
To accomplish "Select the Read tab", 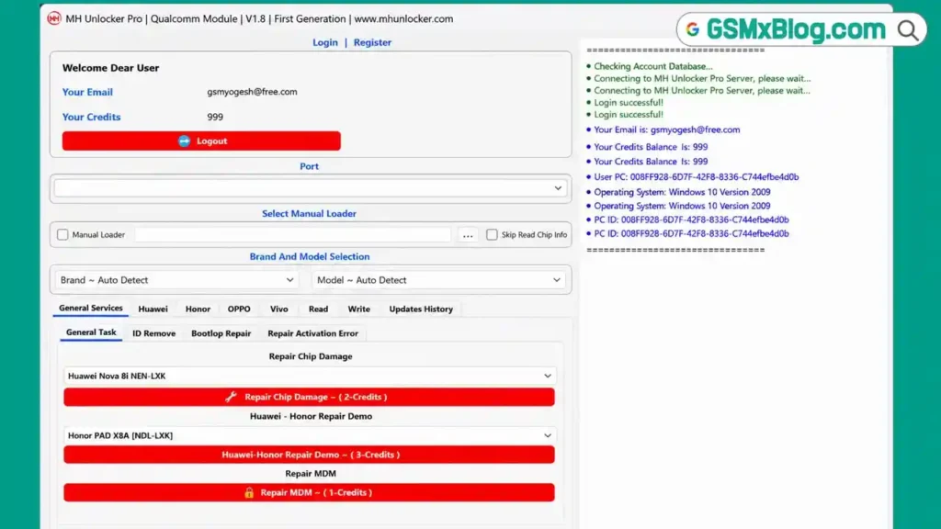I will (x=318, y=309).
